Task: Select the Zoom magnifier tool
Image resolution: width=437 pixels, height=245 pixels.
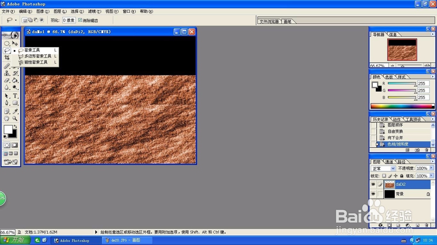Action: [15, 119]
